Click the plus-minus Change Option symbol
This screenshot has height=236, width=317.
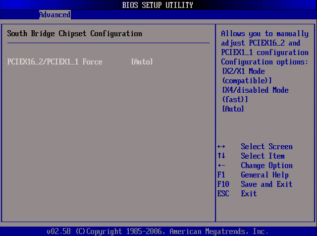click(x=221, y=166)
